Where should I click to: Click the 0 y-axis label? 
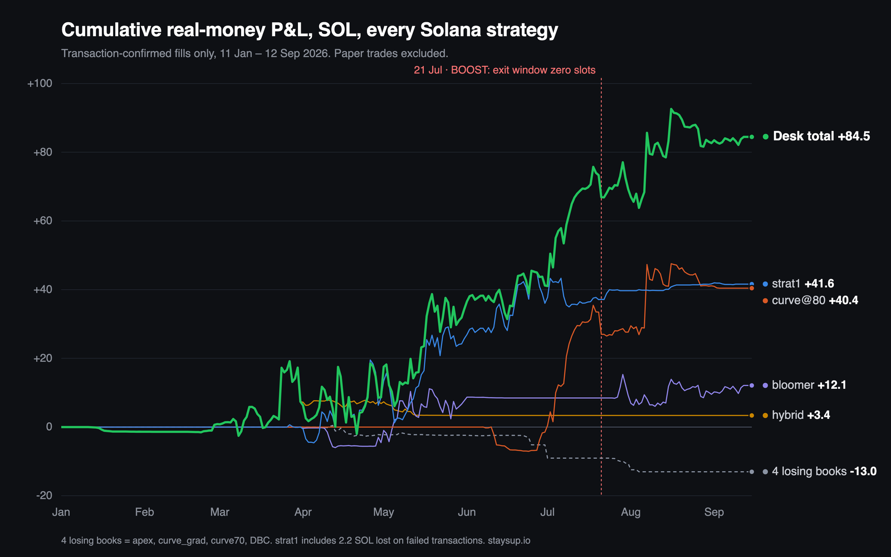pos(50,427)
